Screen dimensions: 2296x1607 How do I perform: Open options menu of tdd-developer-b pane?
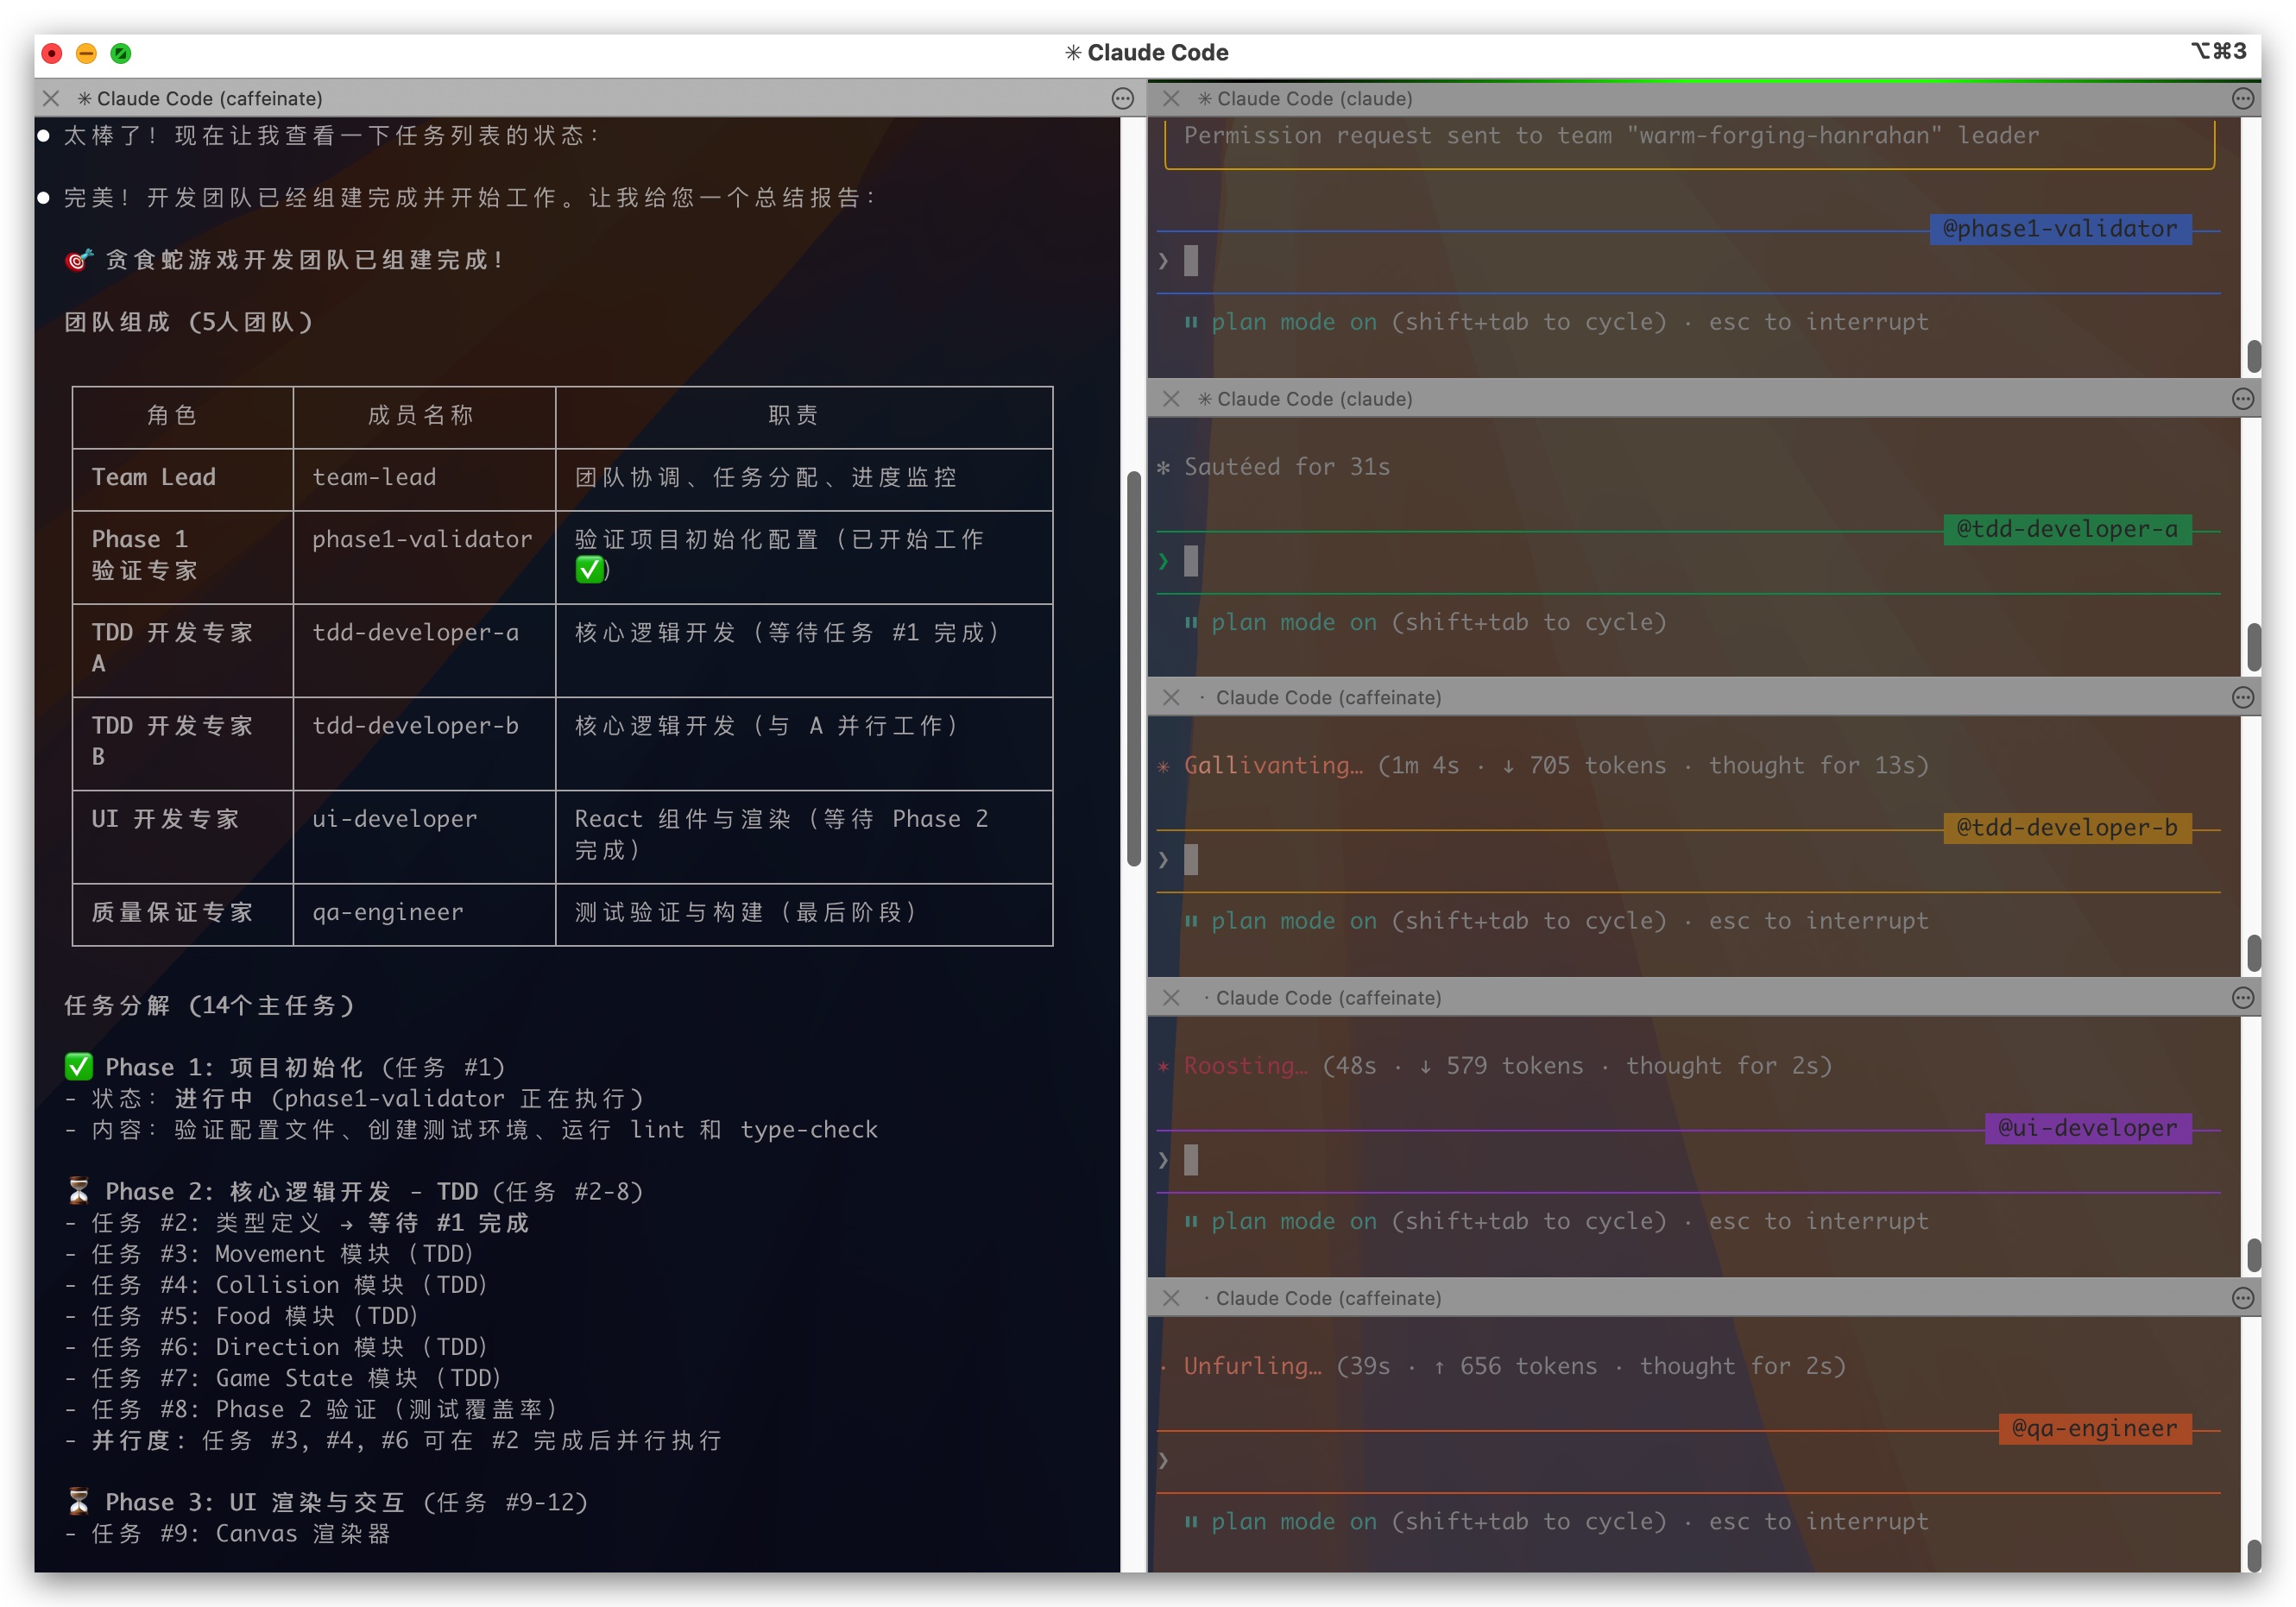tap(2242, 698)
